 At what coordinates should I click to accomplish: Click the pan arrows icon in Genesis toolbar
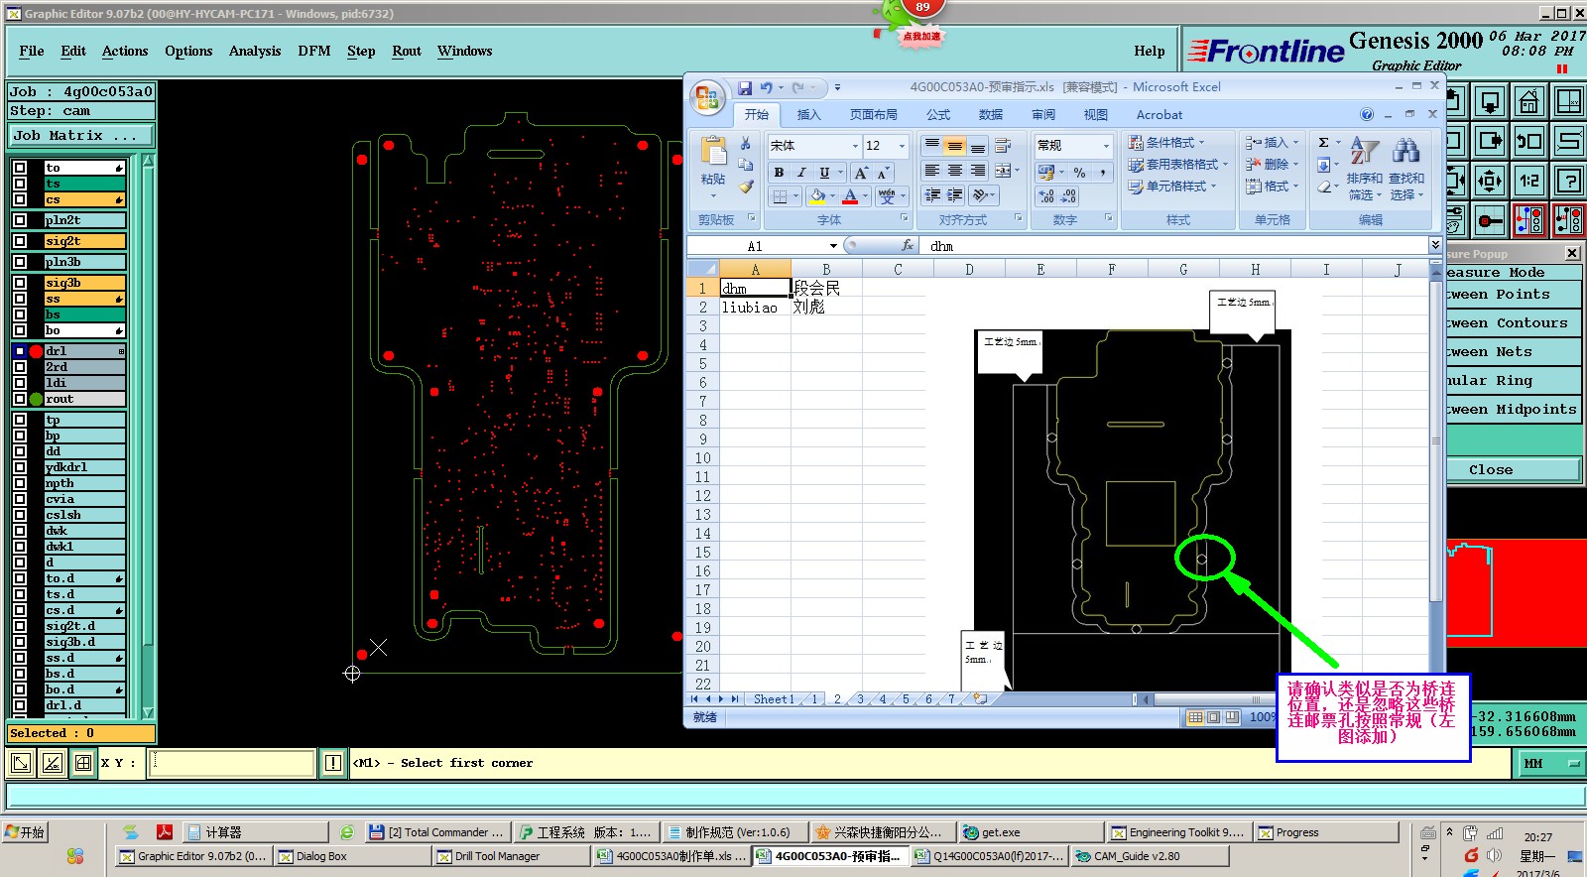(1489, 181)
